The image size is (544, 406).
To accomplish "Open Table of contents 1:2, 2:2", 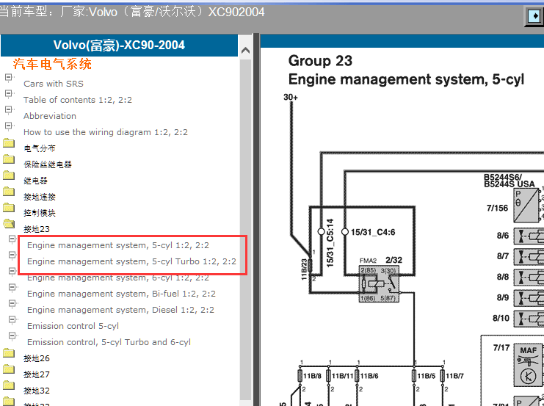I will 78,100.
